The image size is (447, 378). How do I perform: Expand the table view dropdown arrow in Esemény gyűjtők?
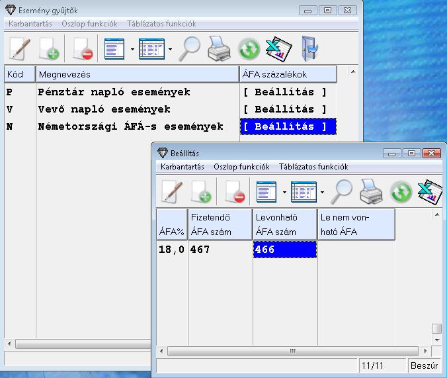[x=170, y=49]
